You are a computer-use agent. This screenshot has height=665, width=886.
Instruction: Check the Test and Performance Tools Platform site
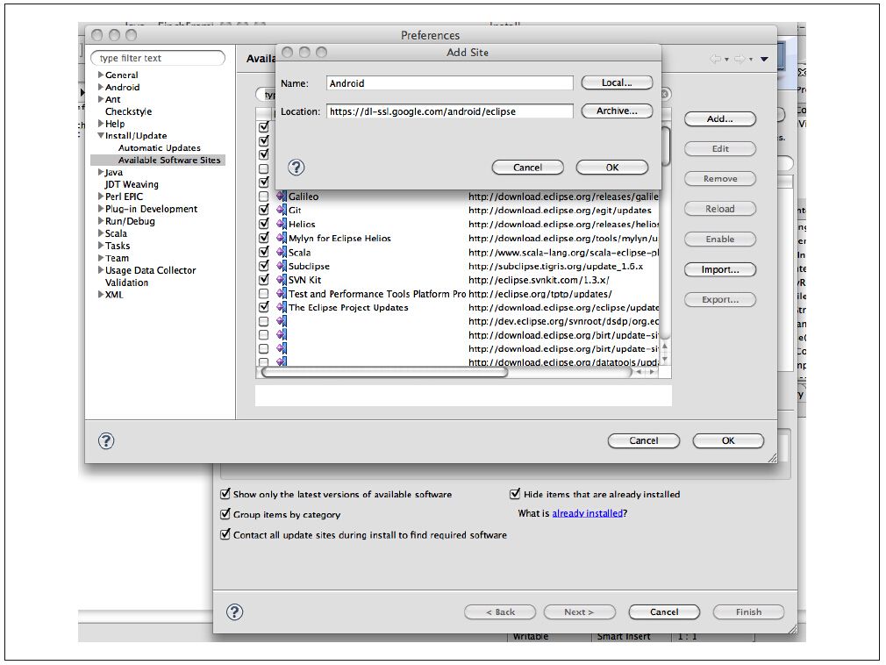[x=263, y=294]
